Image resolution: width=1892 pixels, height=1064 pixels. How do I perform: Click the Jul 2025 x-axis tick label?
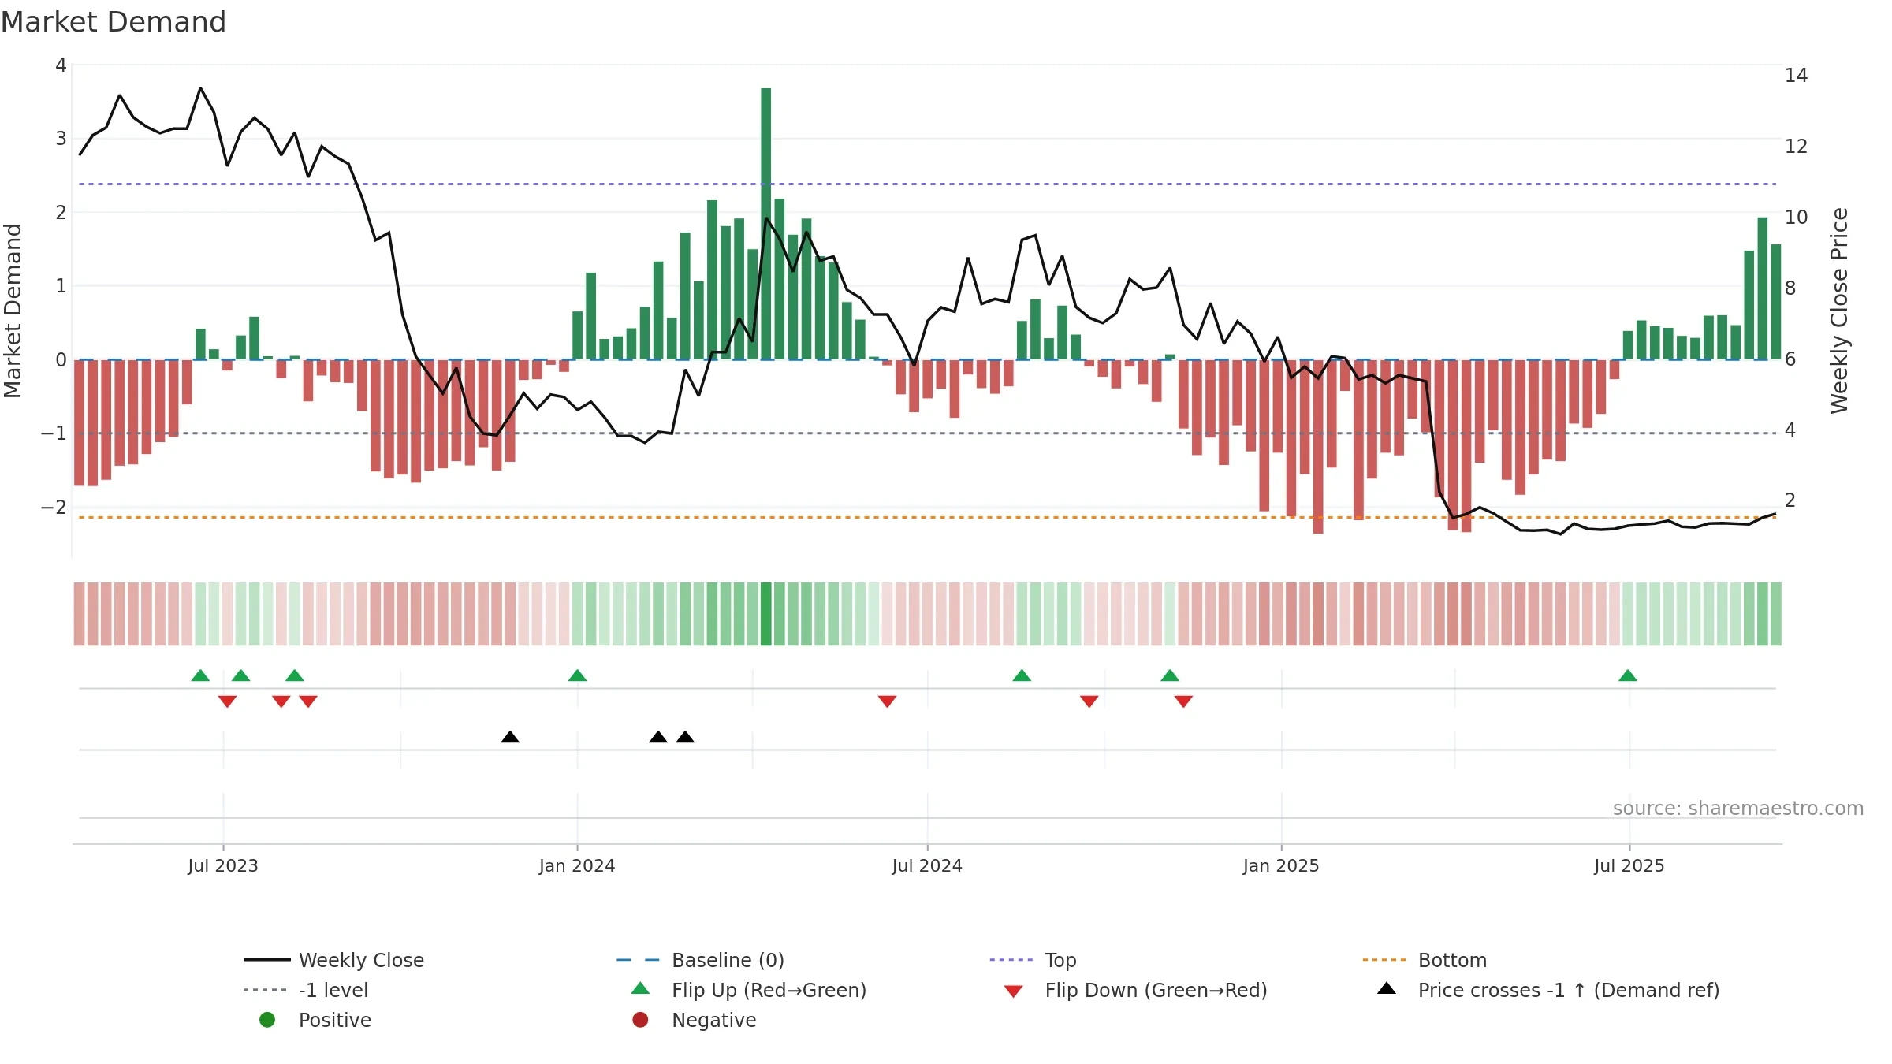point(1629,865)
